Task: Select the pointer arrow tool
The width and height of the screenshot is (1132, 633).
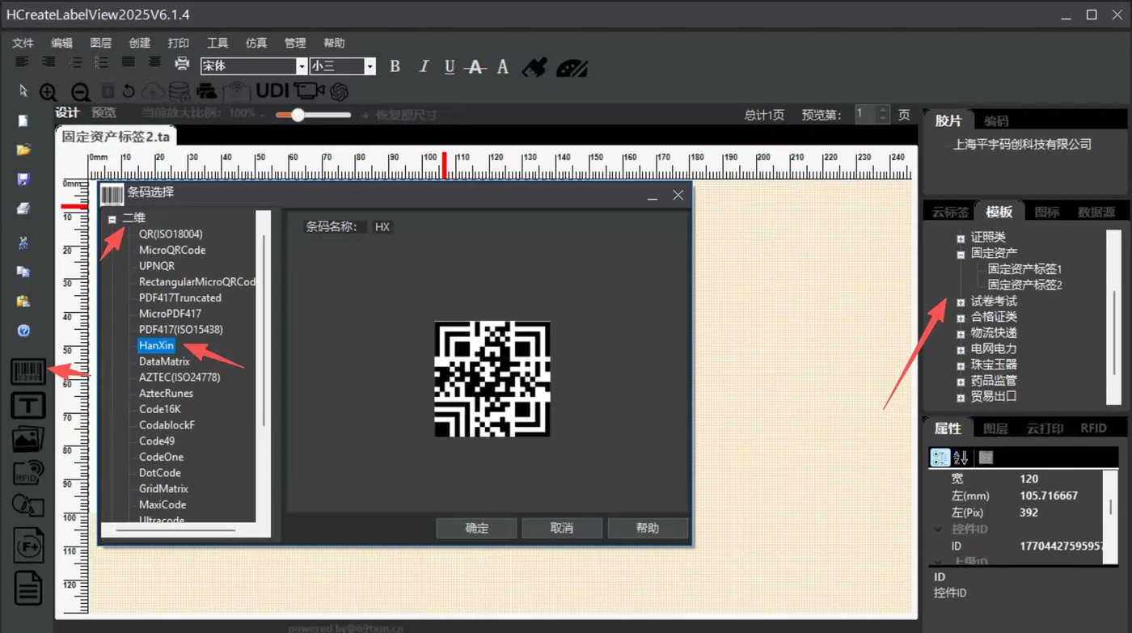Action: pos(23,91)
